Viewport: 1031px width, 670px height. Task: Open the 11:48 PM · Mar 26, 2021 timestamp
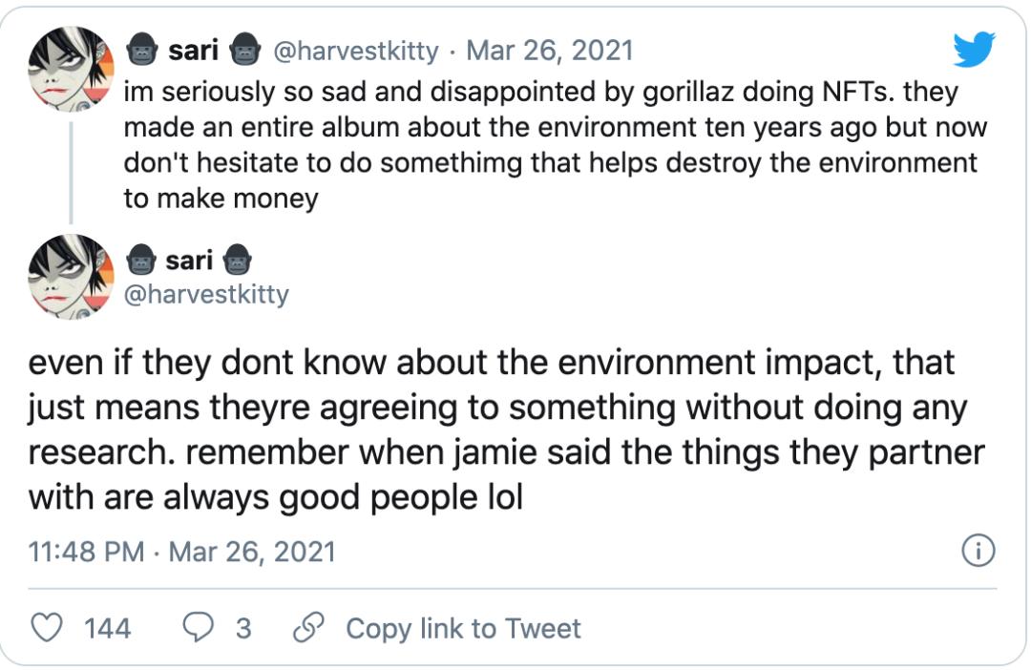pyautogui.click(x=181, y=552)
